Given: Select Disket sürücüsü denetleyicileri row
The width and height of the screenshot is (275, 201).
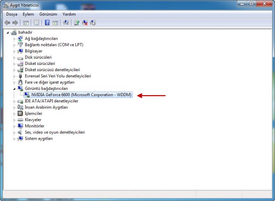Looking at the screenshot, I should tap(52, 70).
